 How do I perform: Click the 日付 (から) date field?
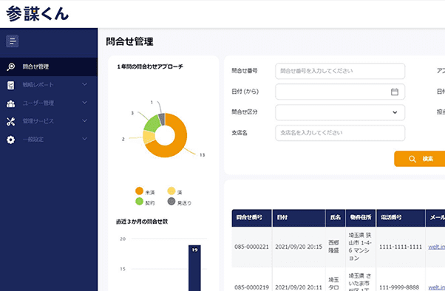(340, 92)
